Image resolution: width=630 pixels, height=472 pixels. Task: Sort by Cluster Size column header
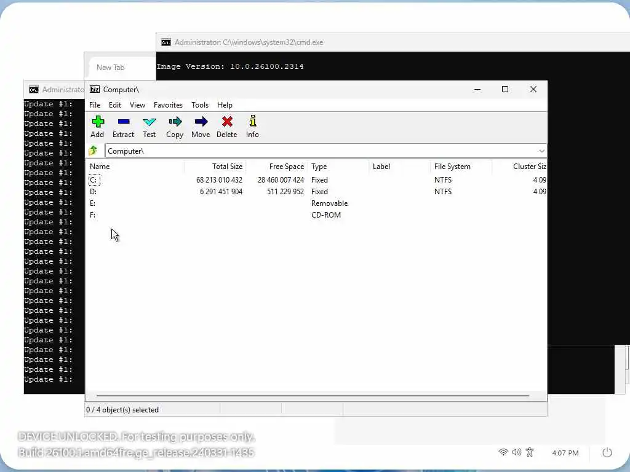point(519,166)
